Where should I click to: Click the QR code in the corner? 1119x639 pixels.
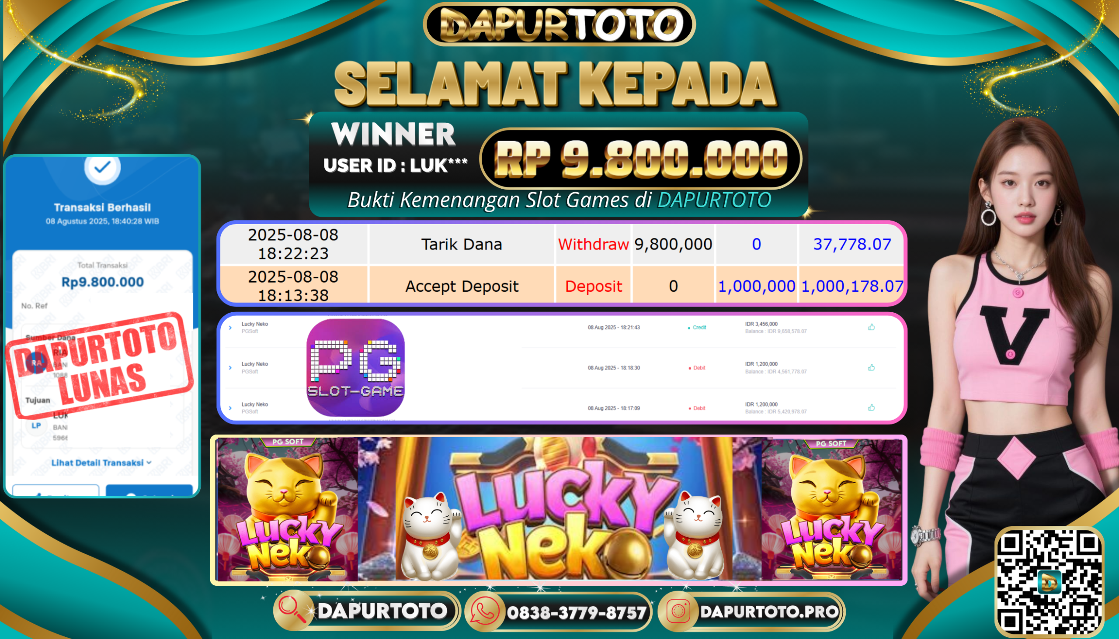tap(1049, 581)
